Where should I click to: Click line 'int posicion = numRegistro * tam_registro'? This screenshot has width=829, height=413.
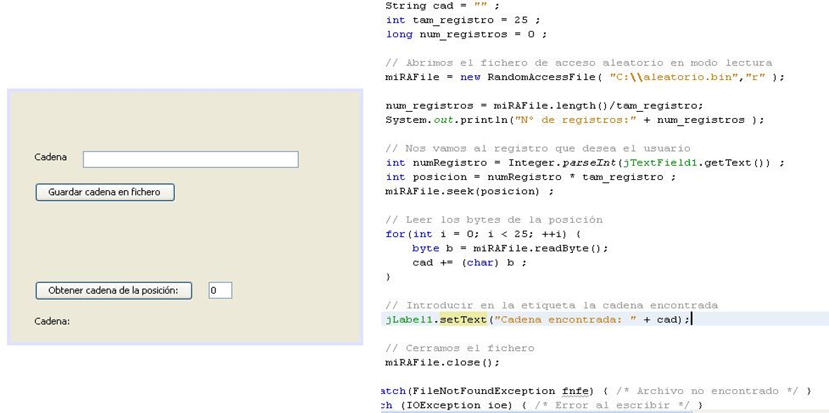[531, 176]
